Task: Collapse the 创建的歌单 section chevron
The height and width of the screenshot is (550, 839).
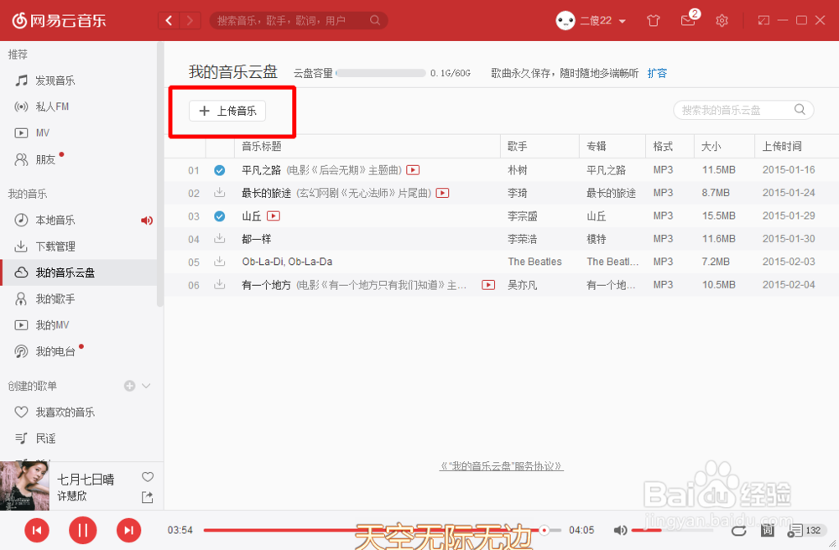Action: pyautogui.click(x=146, y=386)
